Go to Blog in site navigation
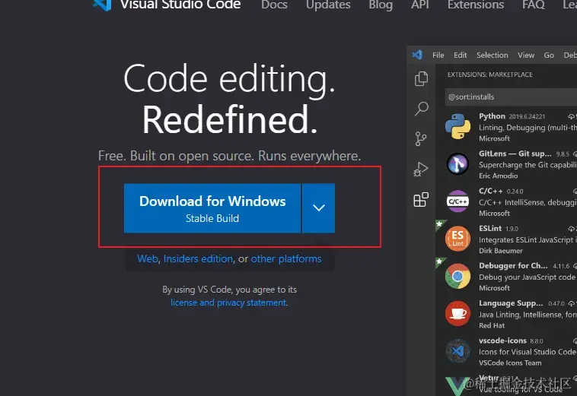This screenshot has width=577, height=396. tap(381, 5)
